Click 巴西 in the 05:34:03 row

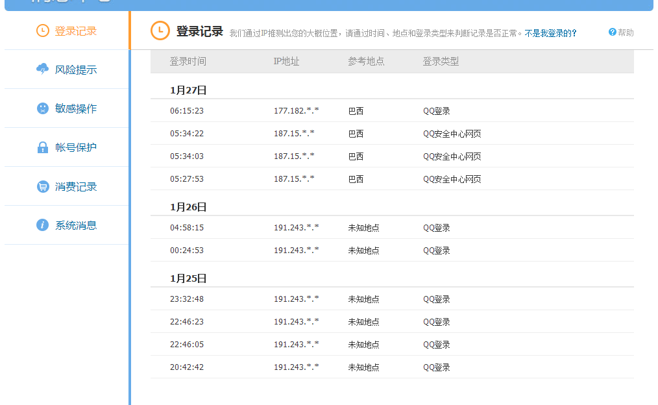pyautogui.click(x=356, y=156)
